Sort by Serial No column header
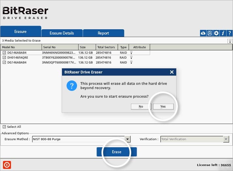233x171 pixels. (60, 47)
